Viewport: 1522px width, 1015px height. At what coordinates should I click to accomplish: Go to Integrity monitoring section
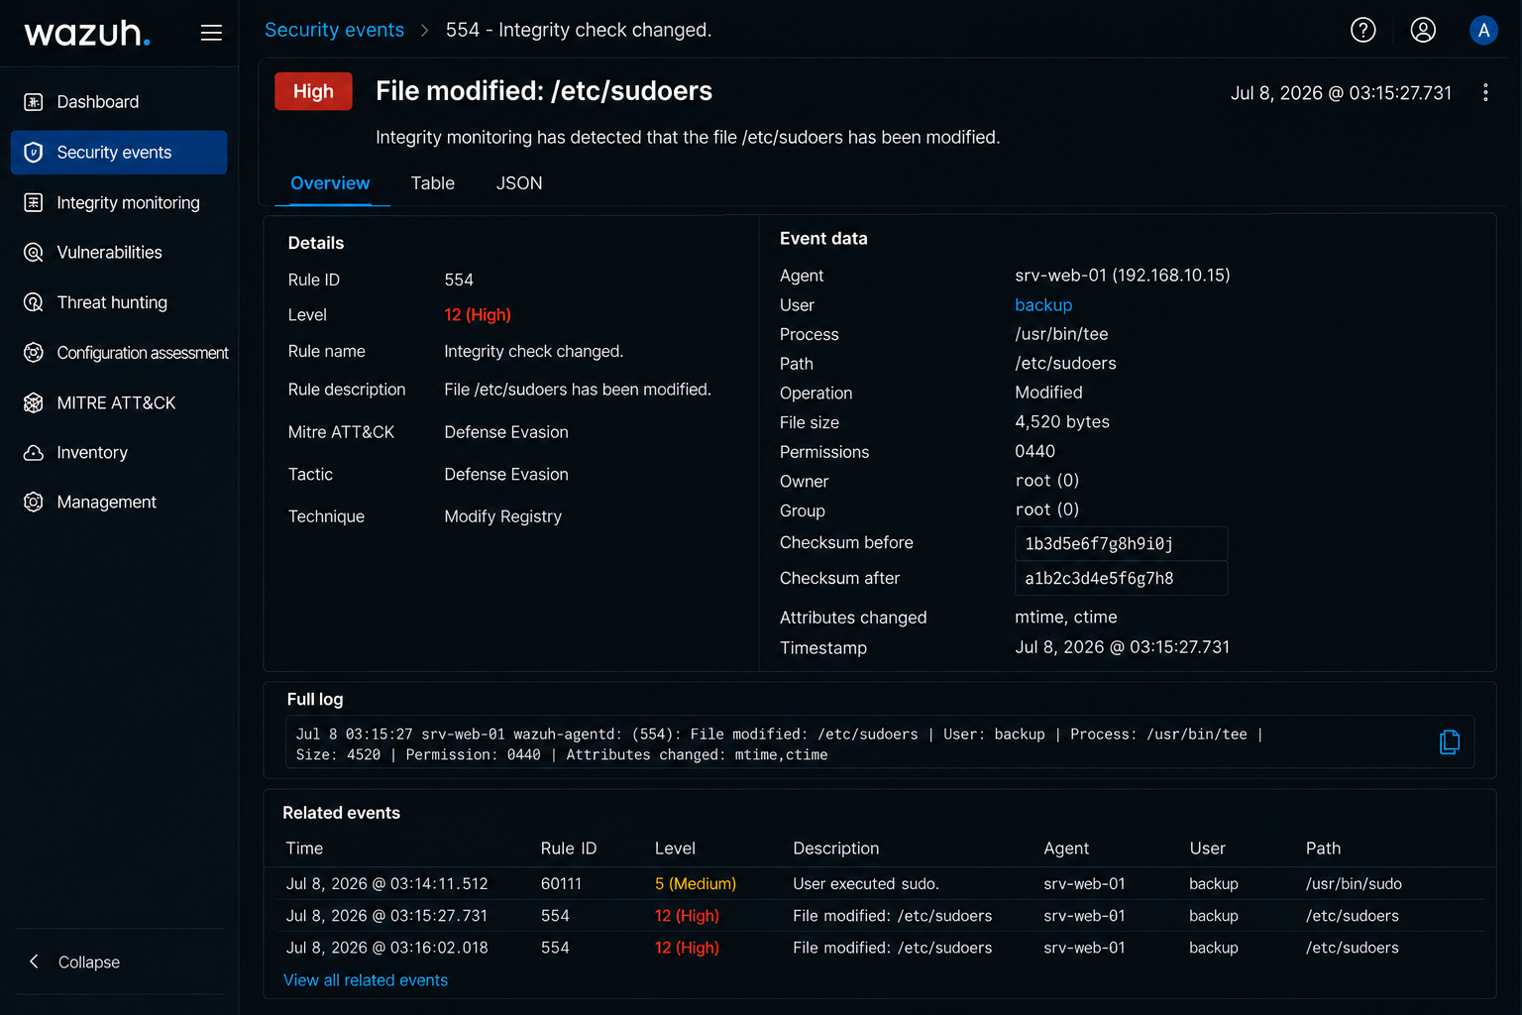click(x=119, y=203)
